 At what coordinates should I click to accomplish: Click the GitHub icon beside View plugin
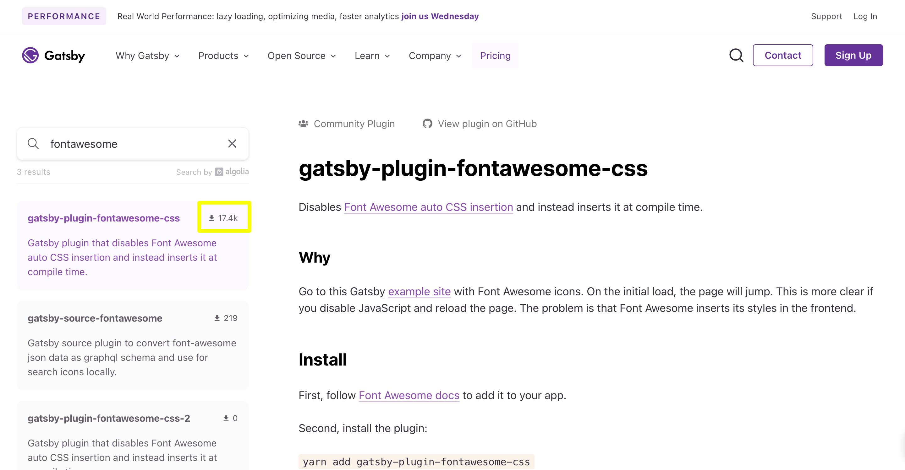click(x=427, y=124)
